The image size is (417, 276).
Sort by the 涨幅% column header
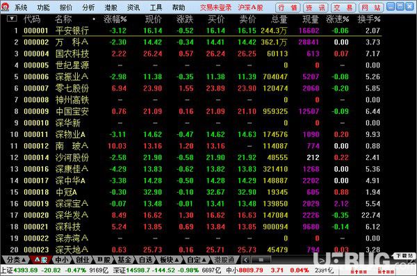[115, 19]
